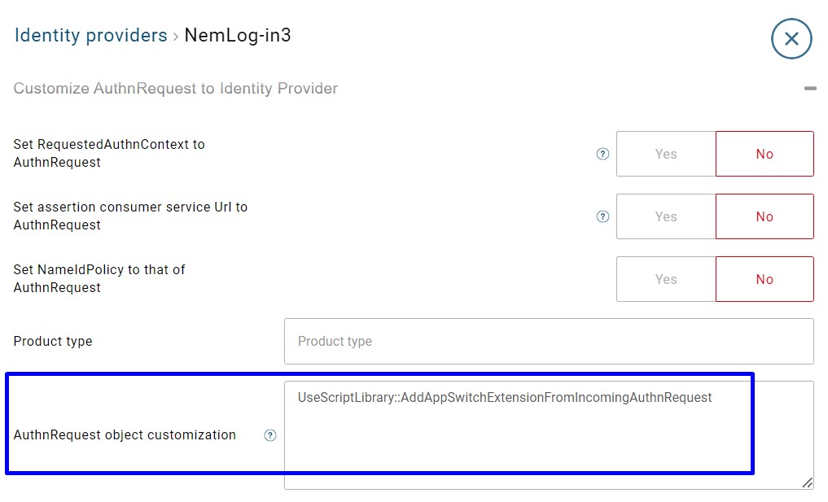Click the AuthnRequest object customization label
Image resolution: width=828 pixels, height=502 pixels.
click(x=124, y=435)
